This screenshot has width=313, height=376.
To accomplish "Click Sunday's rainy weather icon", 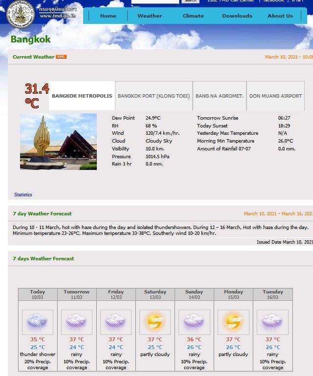I will [x=194, y=322].
